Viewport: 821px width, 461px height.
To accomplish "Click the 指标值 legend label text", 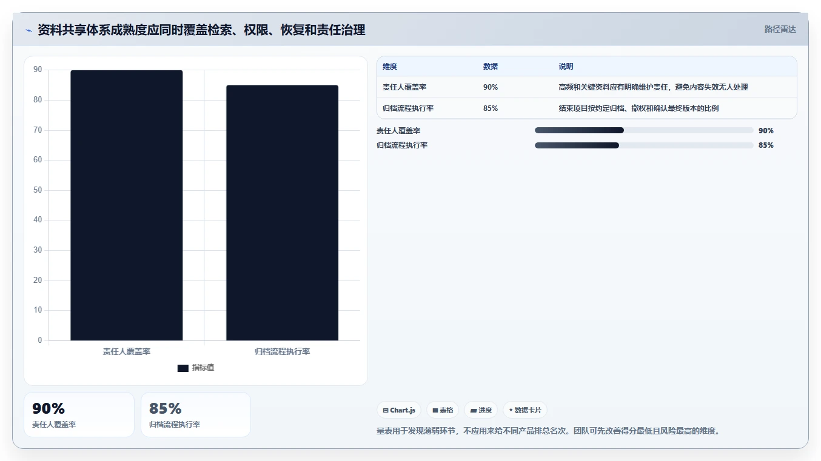I will (x=203, y=368).
